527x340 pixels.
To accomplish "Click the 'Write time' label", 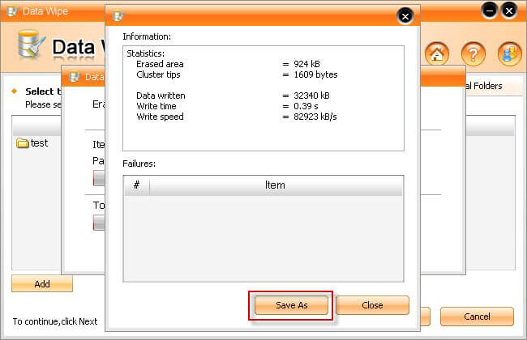I will click(156, 106).
